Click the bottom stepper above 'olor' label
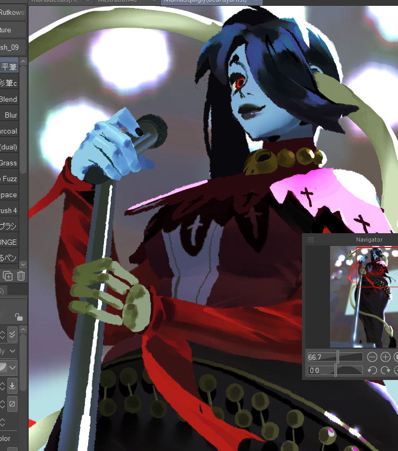398x451 pixels. [3, 422]
